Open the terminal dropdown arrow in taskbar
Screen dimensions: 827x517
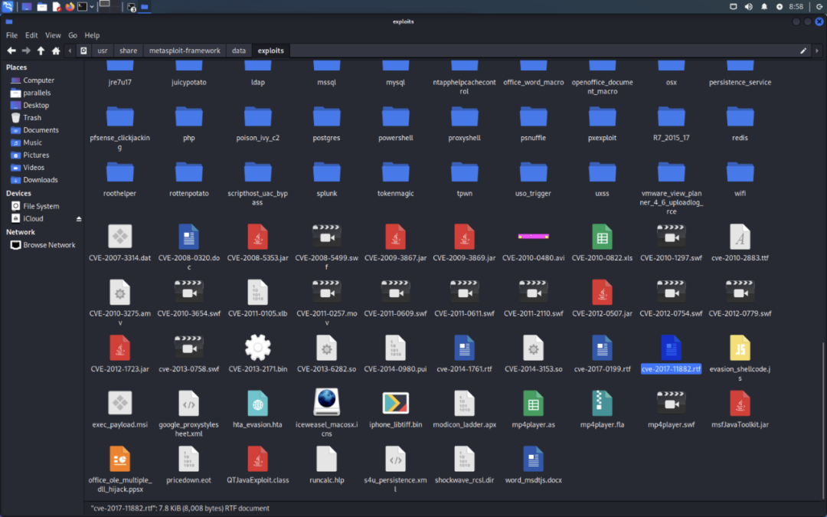tap(92, 7)
